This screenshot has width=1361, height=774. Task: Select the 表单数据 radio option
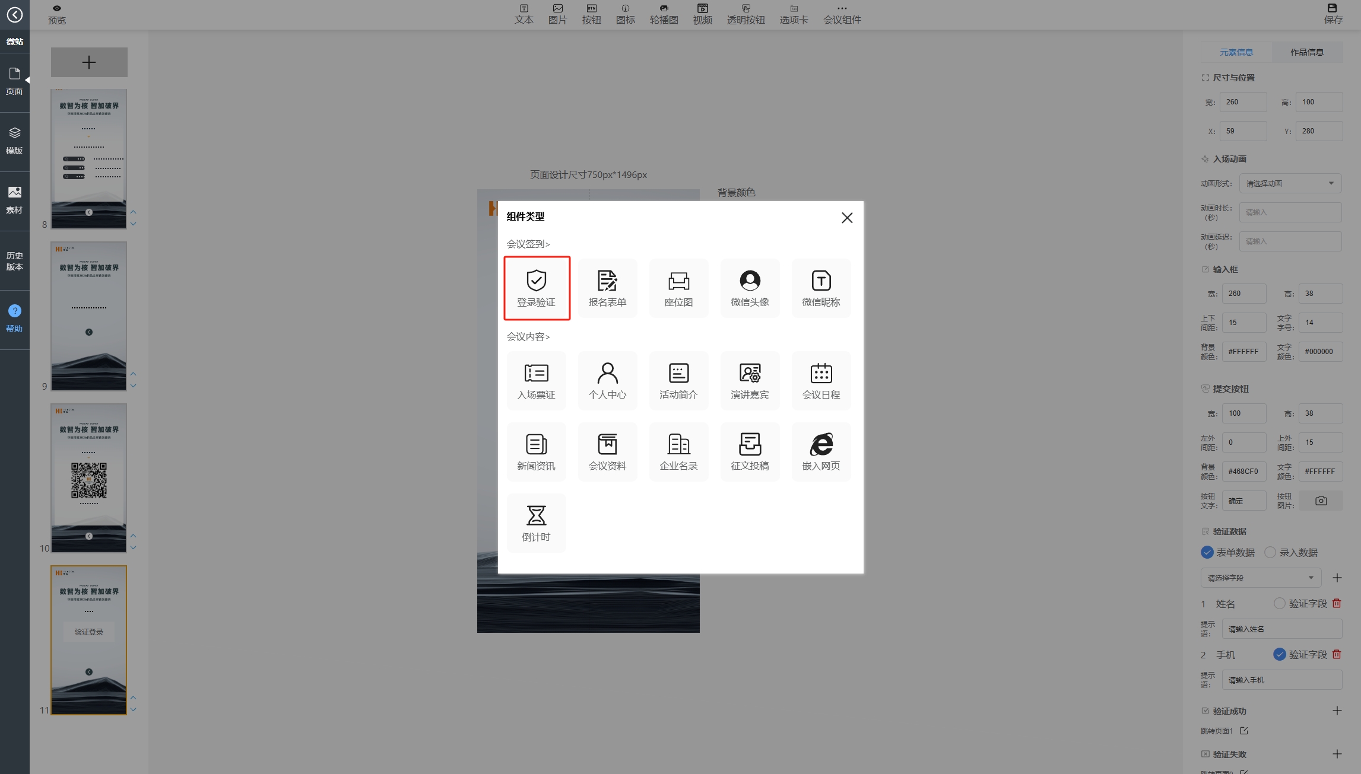(x=1207, y=552)
